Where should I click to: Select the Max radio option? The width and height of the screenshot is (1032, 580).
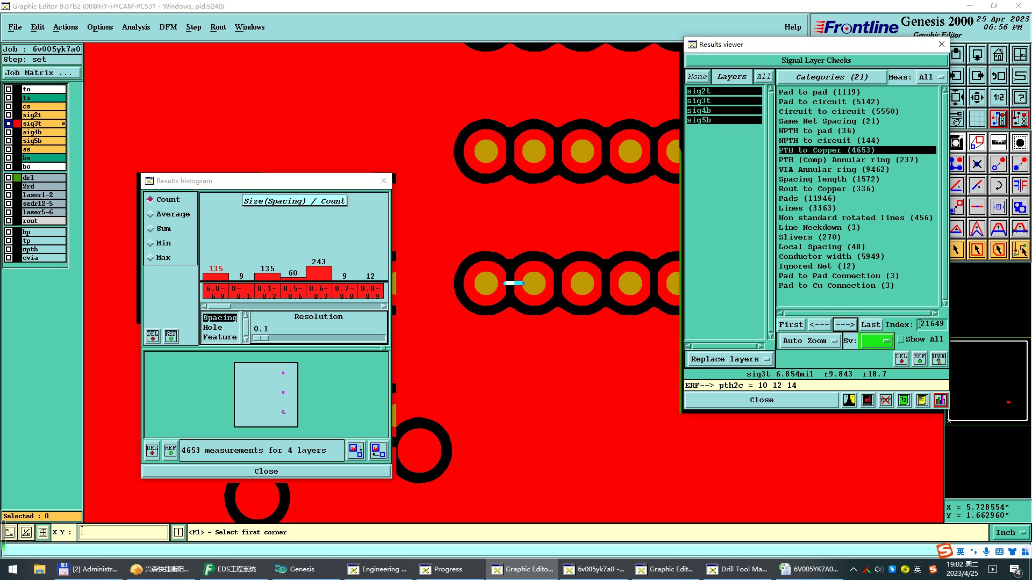150,258
